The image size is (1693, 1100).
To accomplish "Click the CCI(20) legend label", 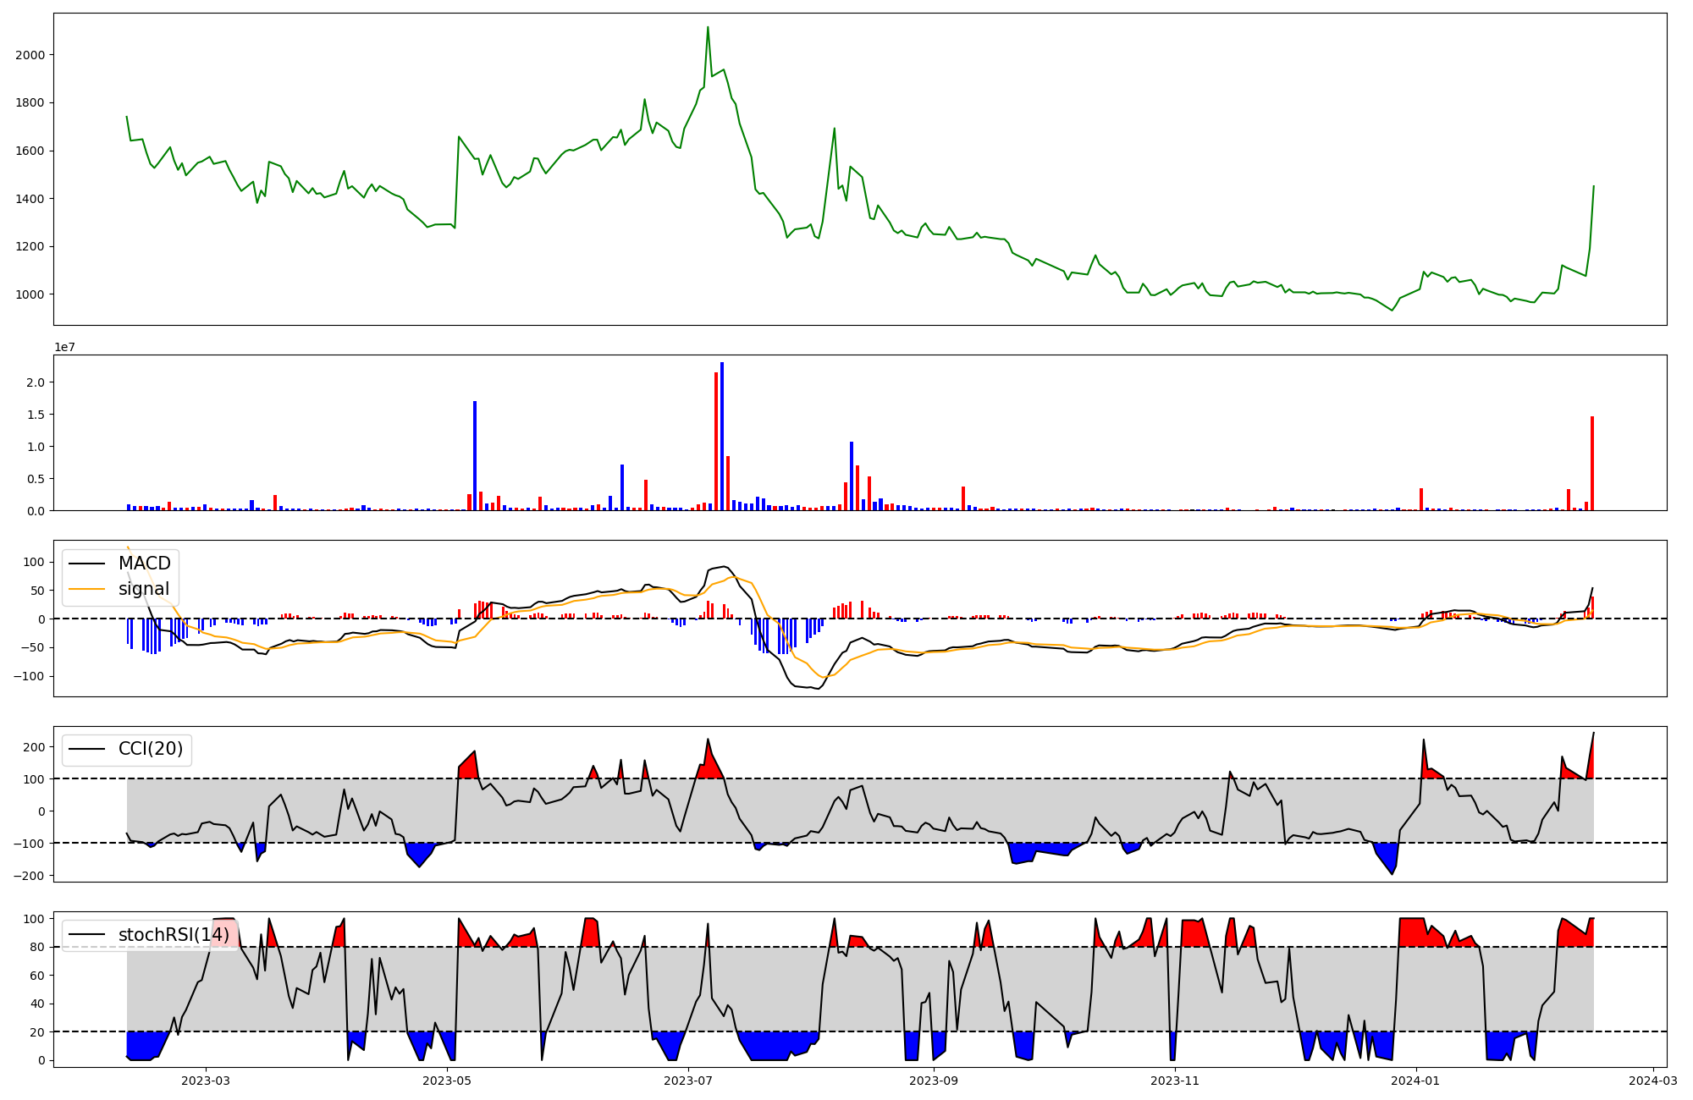I will [x=150, y=749].
